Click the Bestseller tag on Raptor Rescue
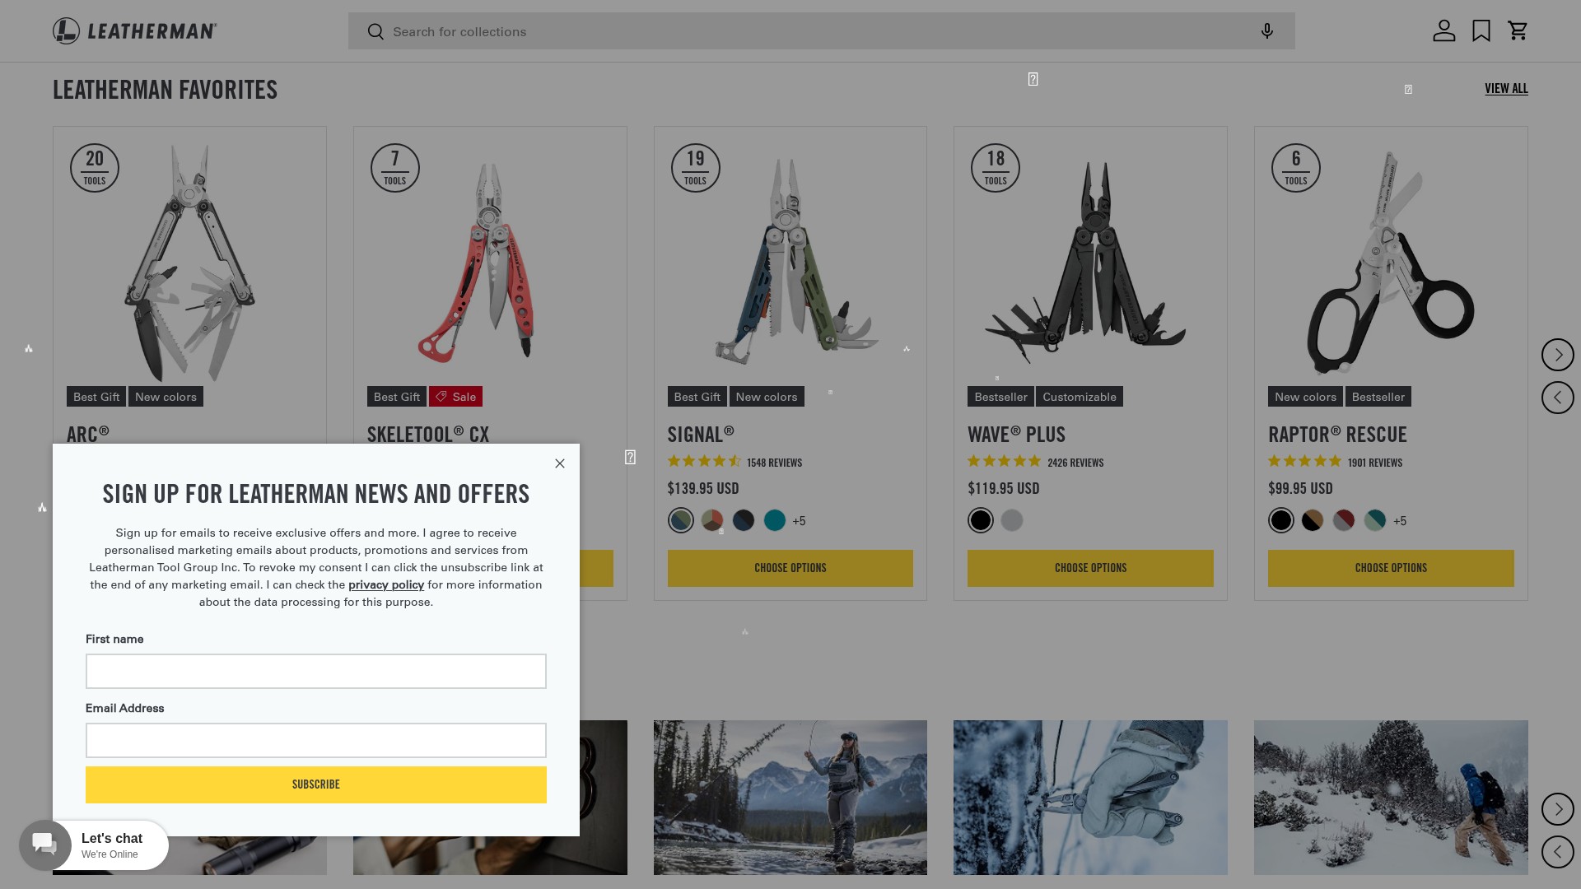Screen dimensions: 1581x889 [1378, 397]
